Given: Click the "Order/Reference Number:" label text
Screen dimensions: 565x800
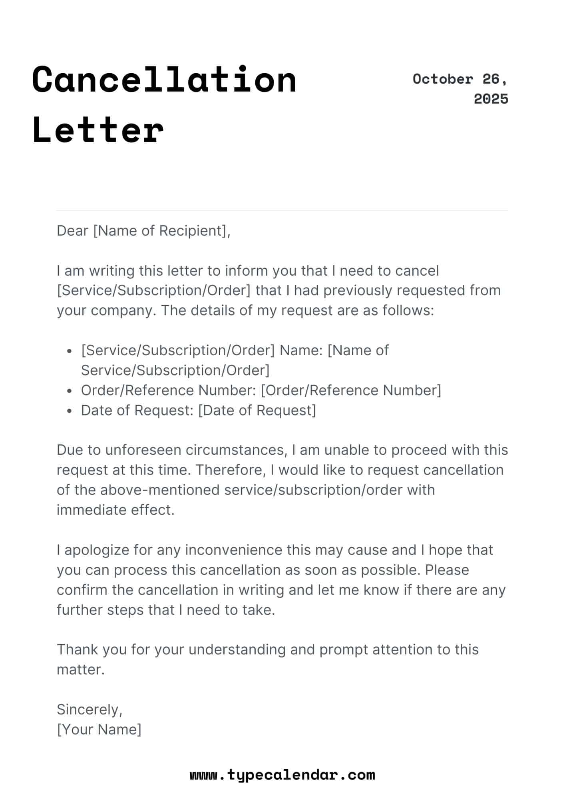Looking at the screenshot, I should pos(168,390).
